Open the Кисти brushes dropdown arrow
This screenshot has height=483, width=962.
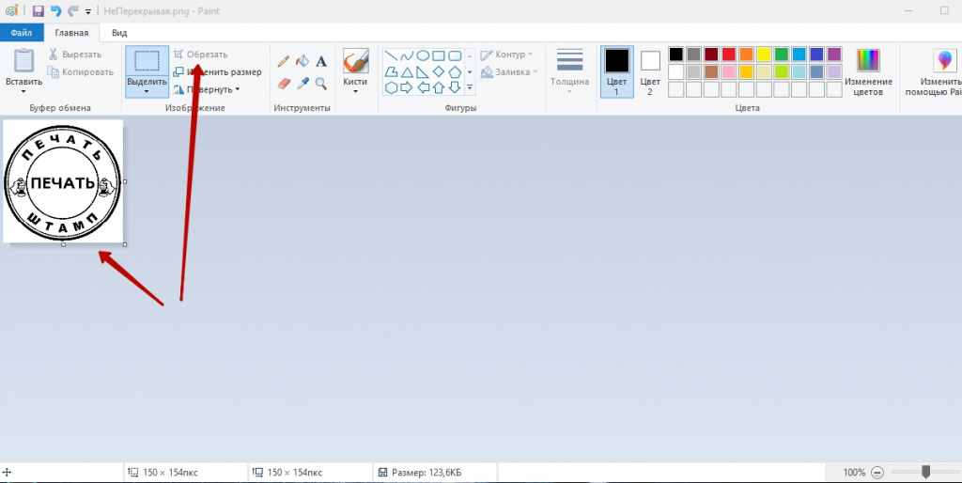coord(356,91)
